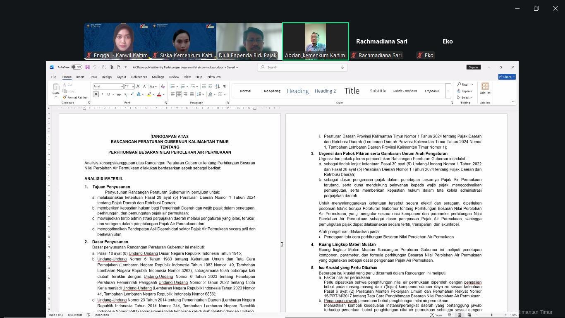Viewport: 565px width, 318px height.
Task: Click the Share button
Action: pos(507,77)
